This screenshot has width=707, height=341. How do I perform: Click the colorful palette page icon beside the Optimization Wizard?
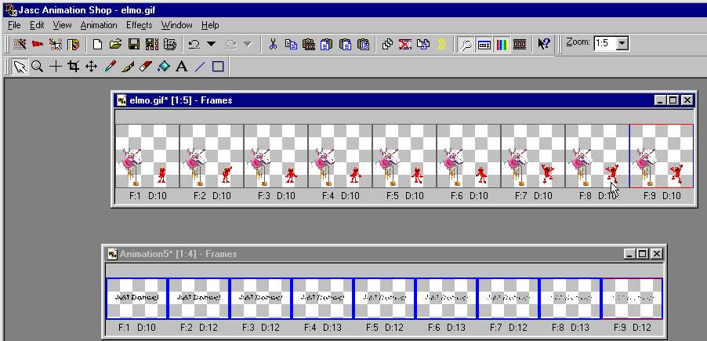click(73, 44)
